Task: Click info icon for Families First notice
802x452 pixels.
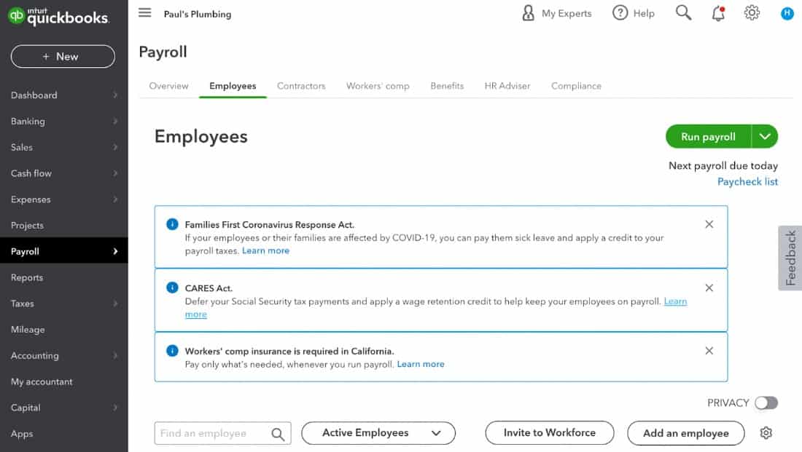Action: (x=172, y=224)
